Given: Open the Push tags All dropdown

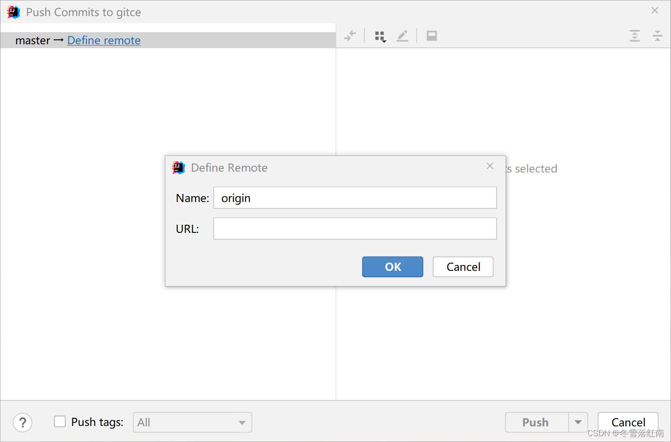Looking at the screenshot, I should click(x=192, y=422).
